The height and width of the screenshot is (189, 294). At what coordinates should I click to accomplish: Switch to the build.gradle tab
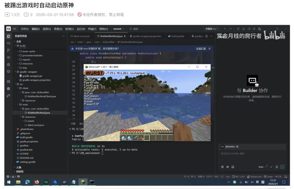pos(176,36)
